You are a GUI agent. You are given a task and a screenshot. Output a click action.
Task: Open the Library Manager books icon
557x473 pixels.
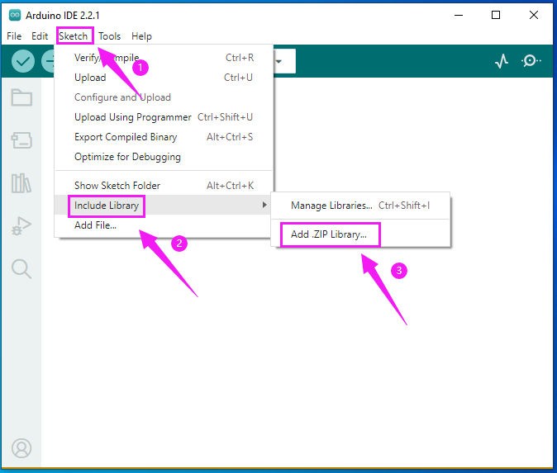point(21,183)
